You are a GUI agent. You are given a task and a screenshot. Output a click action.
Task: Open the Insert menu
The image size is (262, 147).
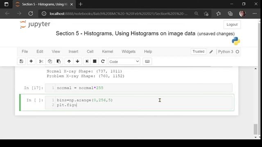pos(73,51)
